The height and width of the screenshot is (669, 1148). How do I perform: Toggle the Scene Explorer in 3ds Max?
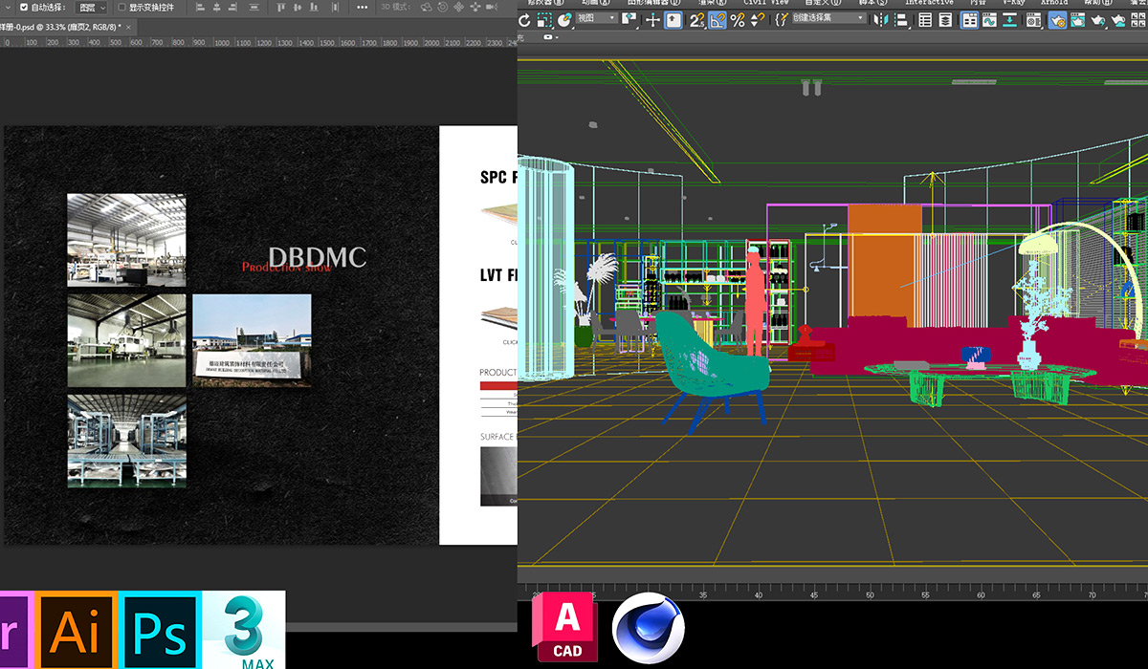[925, 20]
